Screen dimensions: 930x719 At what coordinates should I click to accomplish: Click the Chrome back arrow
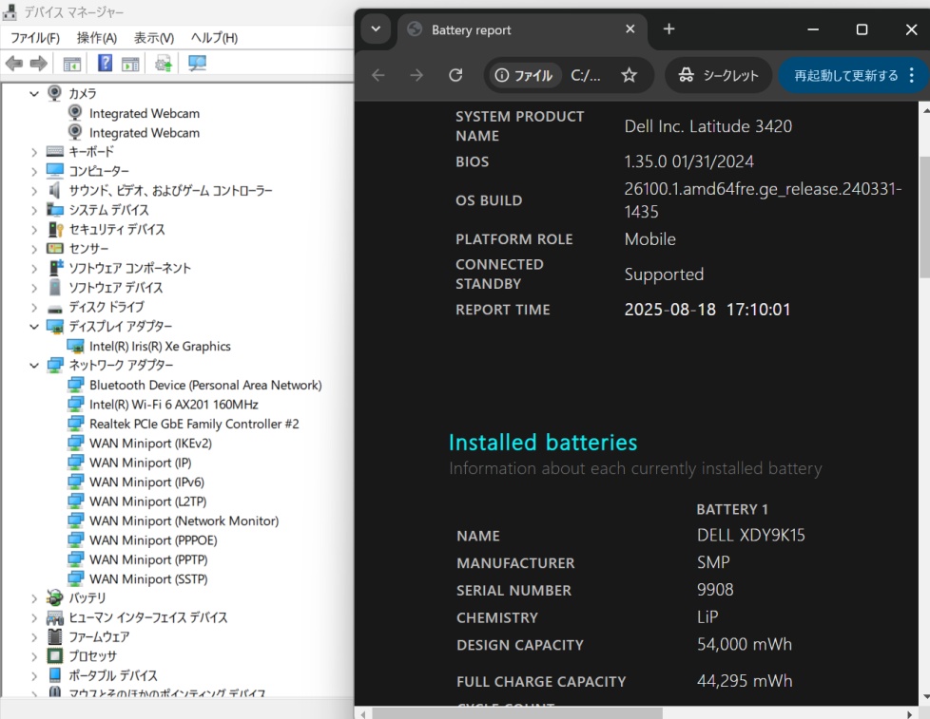[378, 75]
